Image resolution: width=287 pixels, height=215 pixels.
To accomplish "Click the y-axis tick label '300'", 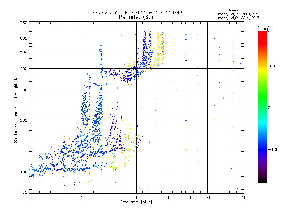I will tap(24, 90).
